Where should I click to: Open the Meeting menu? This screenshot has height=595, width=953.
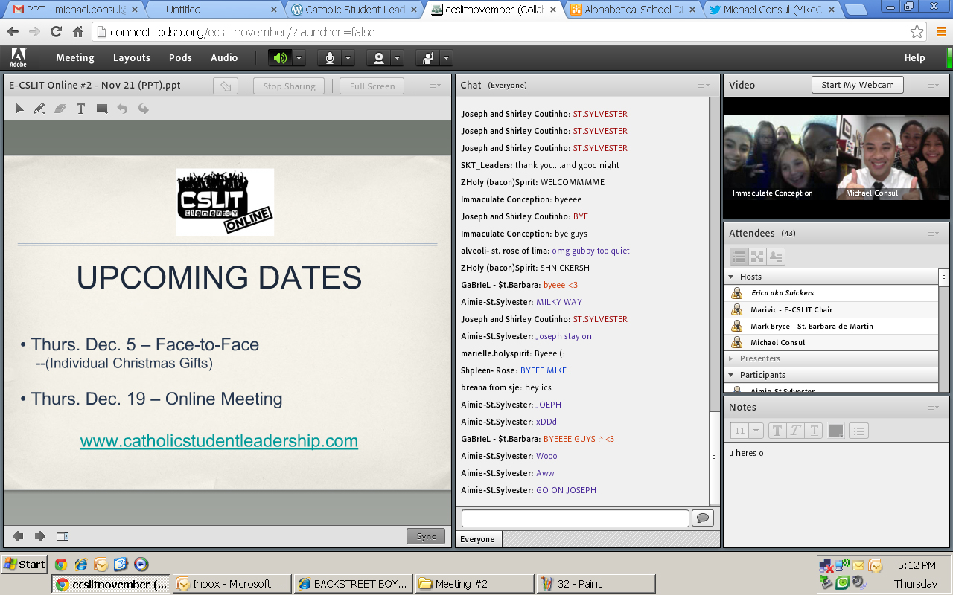(x=75, y=58)
